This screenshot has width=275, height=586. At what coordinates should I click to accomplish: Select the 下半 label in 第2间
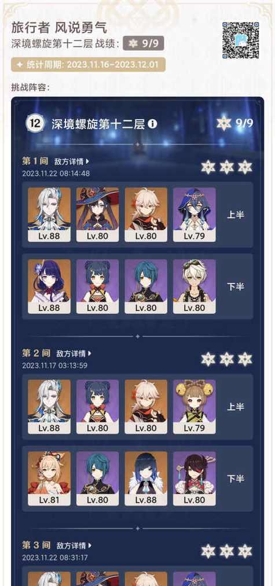pyautogui.click(x=235, y=479)
